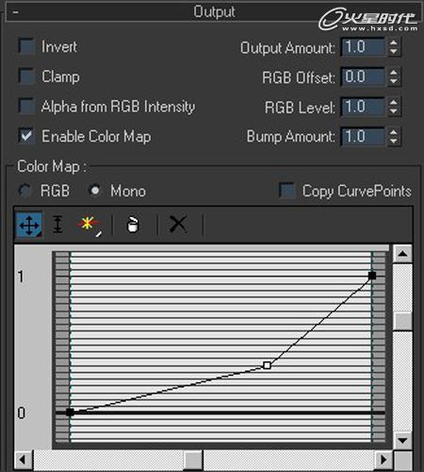Select the bottom-left black curve point

pyautogui.click(x=70, y=412)
